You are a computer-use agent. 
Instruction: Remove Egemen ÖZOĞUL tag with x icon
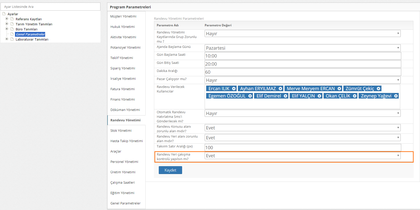250,96
